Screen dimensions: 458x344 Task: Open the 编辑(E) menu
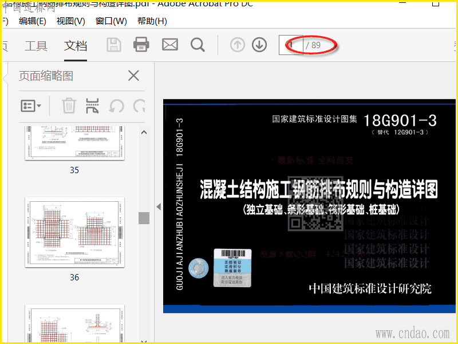pos(33,21)
